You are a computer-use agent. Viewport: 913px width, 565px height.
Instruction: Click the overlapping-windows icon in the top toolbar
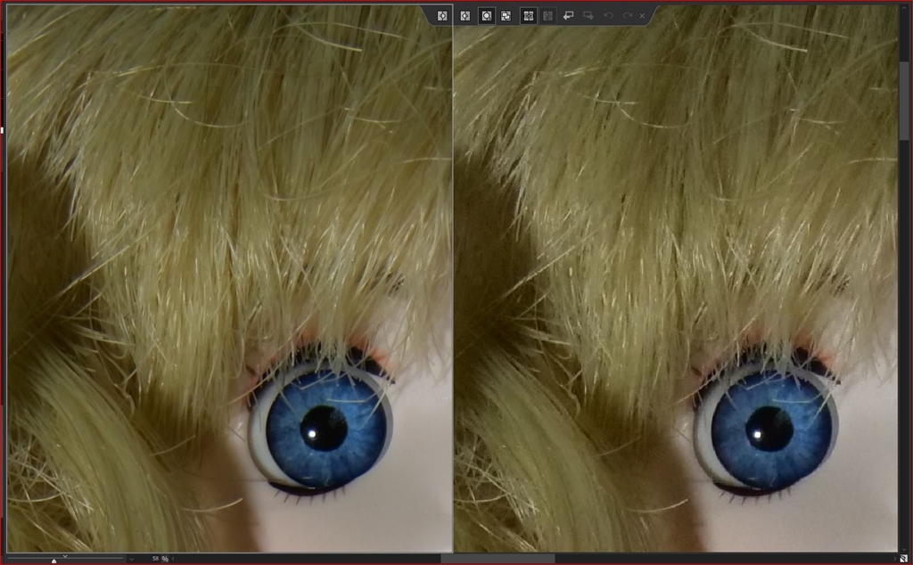point(506,16)
